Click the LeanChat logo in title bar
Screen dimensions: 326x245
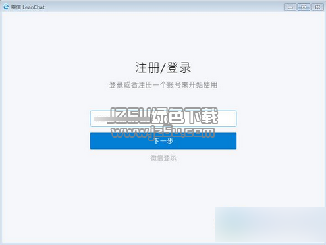pos(6,7)
